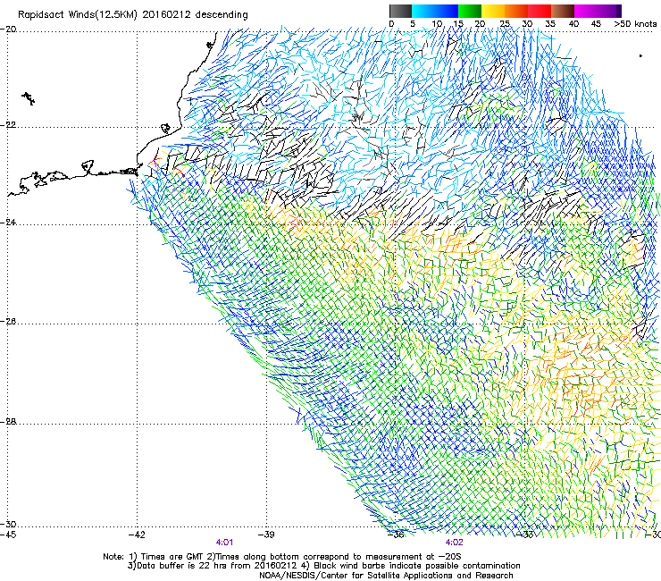This screenshot has height=581, width=661.
Task: Click the '25' label under the color bar
Action: [x=505, y=24]
